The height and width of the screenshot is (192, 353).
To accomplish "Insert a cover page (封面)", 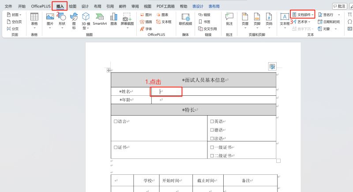I will tap(14, 15).
